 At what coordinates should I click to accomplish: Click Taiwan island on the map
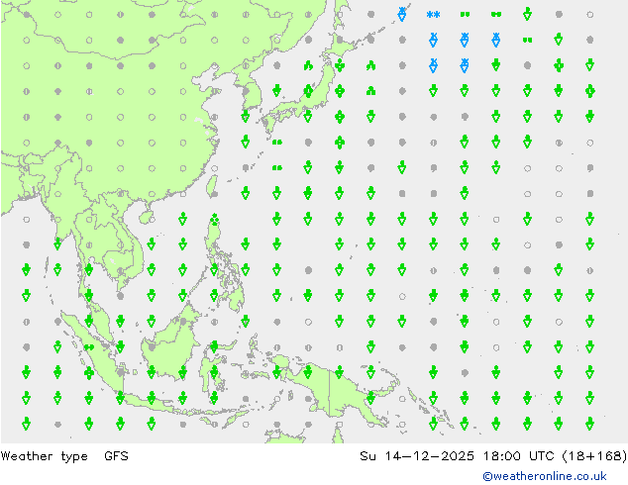pos(211,186)
